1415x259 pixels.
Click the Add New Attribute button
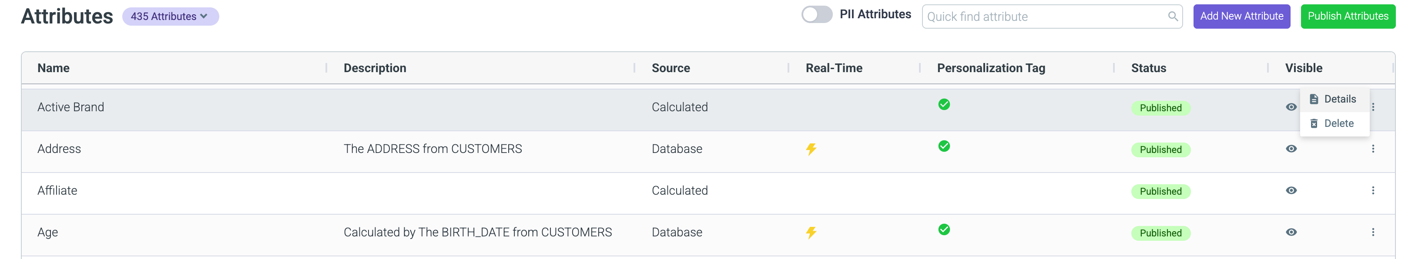point(1241,17)
